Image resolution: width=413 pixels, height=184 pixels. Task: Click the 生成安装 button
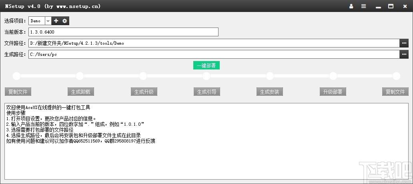[x=270, y=92]
